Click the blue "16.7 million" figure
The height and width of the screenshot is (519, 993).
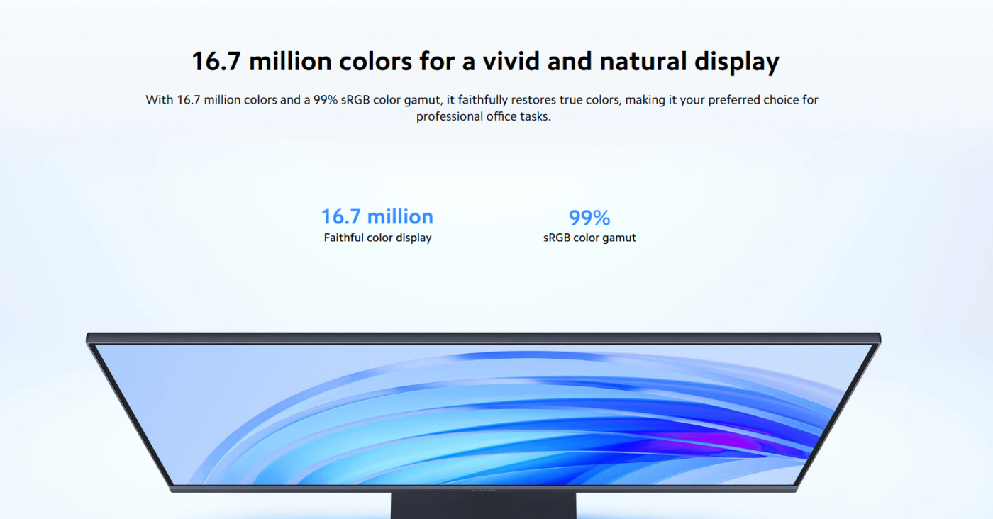tap(377, 216)
